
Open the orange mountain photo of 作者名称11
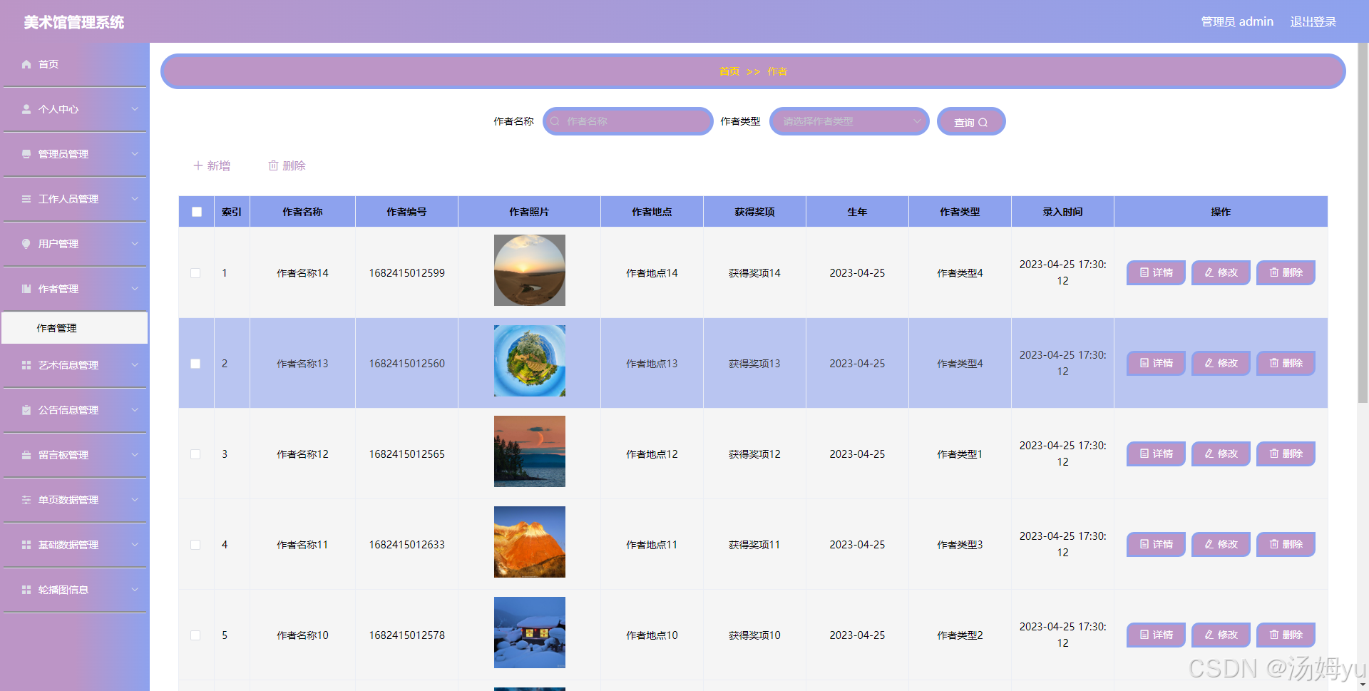pos(530,542)
